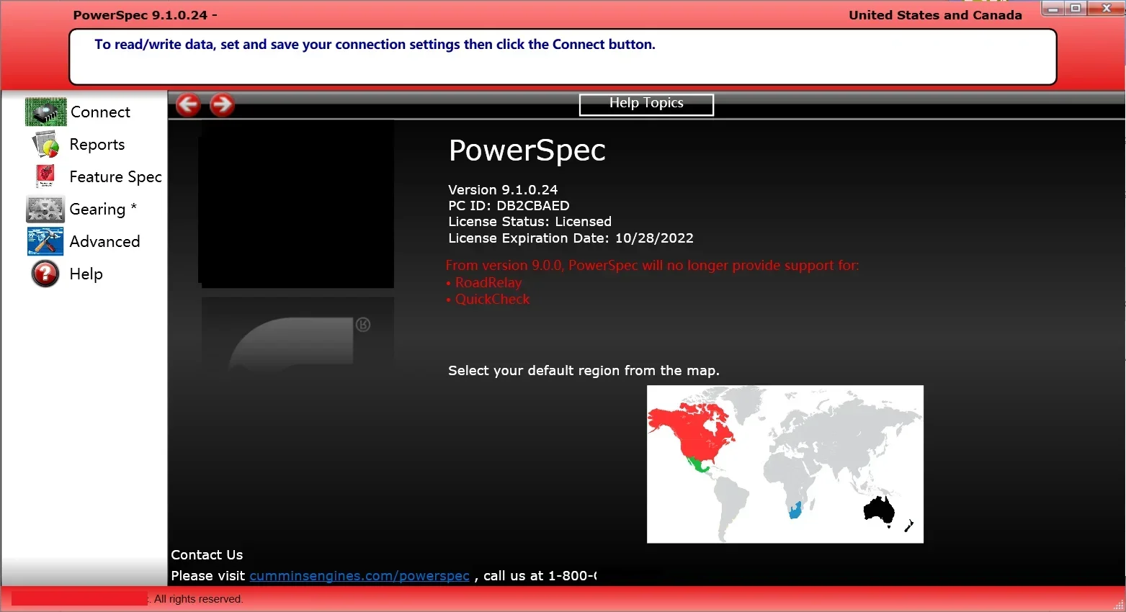Click the black preview image panel

point(296,204)
